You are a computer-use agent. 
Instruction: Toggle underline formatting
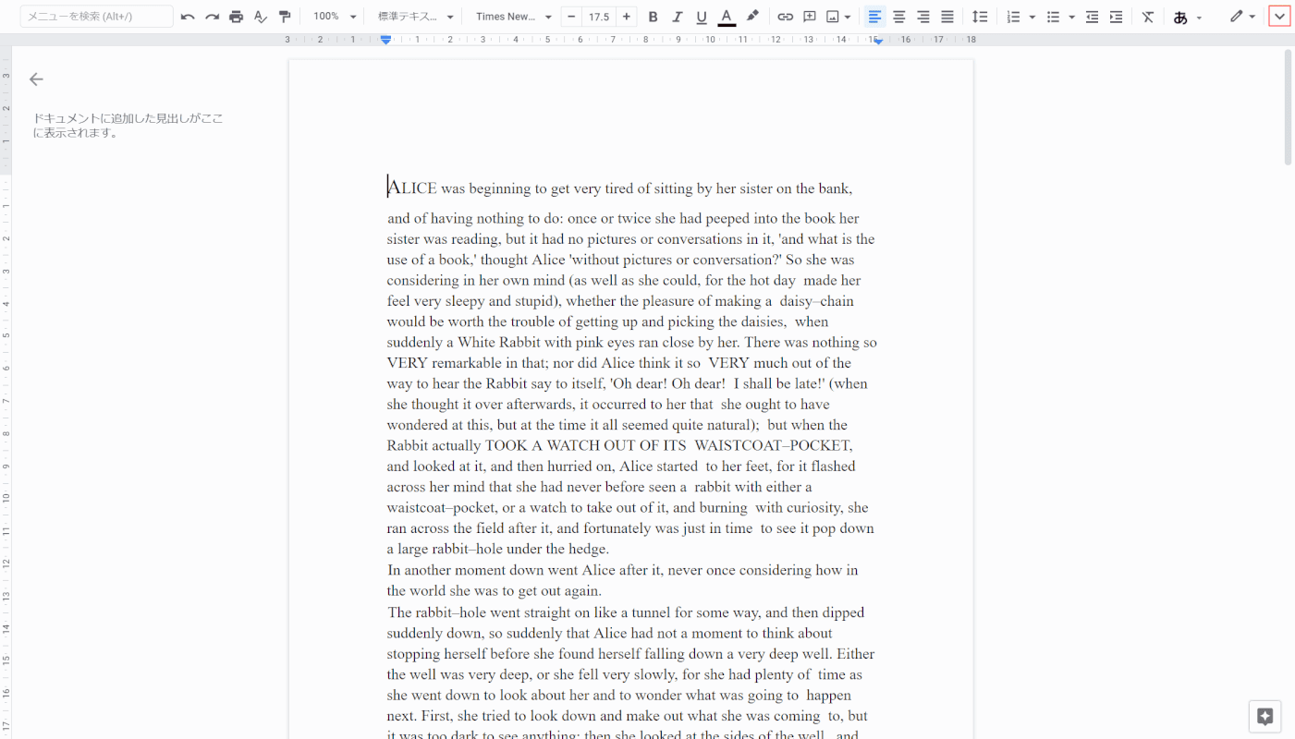pyautogui.click(x=702, y=17)
